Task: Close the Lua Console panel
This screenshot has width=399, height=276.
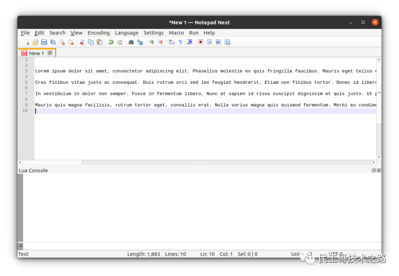Action: click(x=379, y=170)
